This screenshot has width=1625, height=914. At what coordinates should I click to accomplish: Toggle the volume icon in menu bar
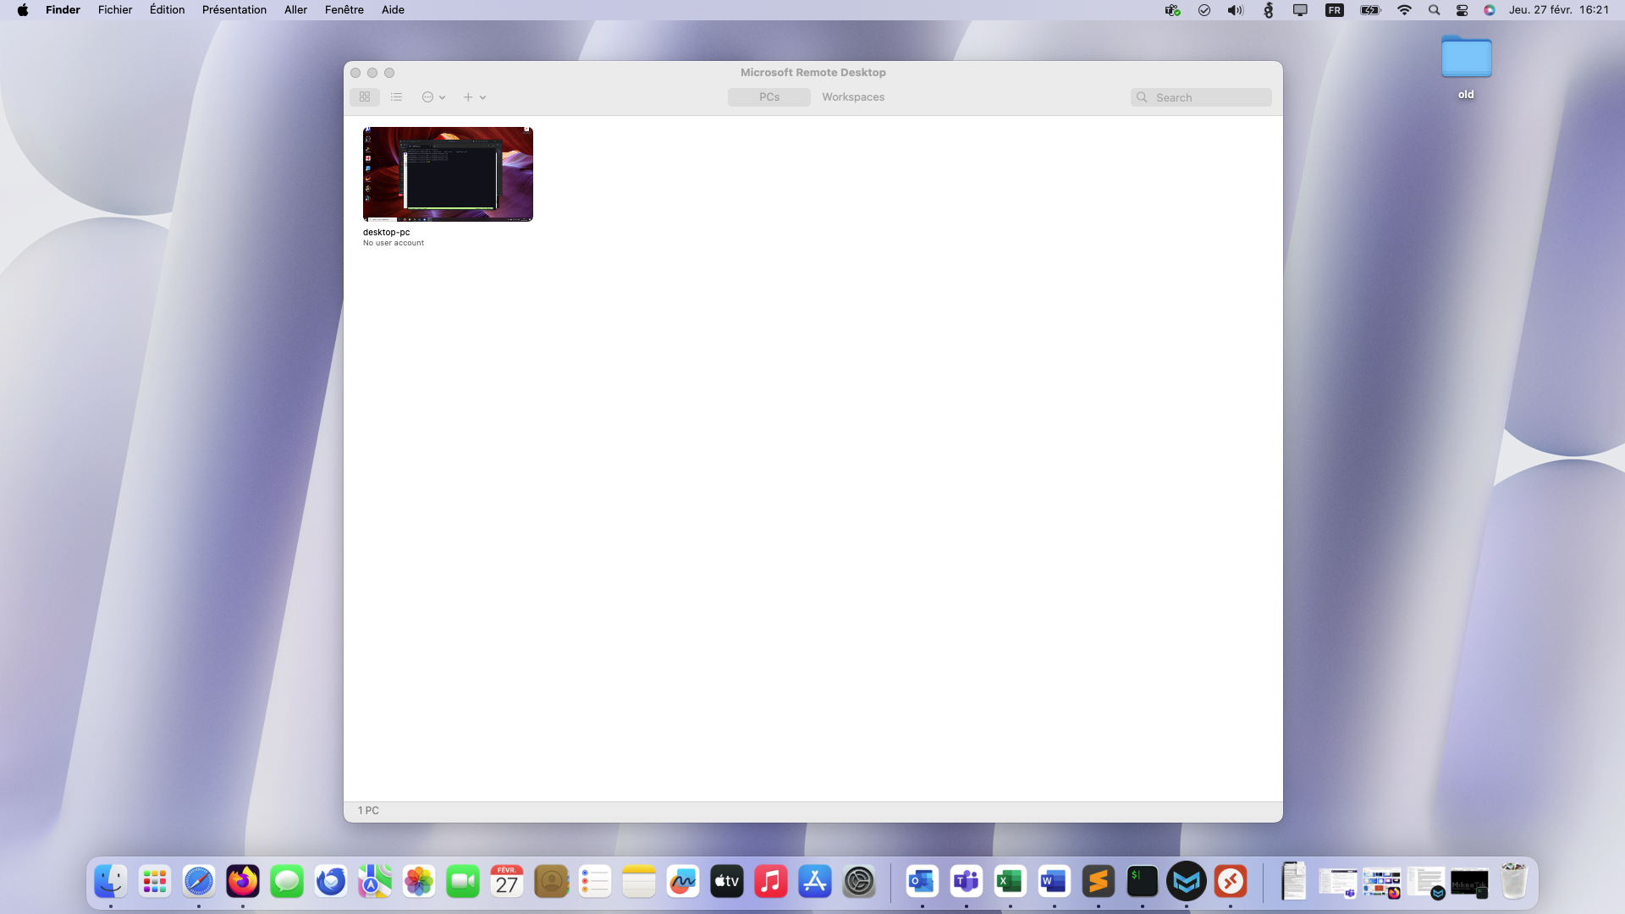[1235, 10]
